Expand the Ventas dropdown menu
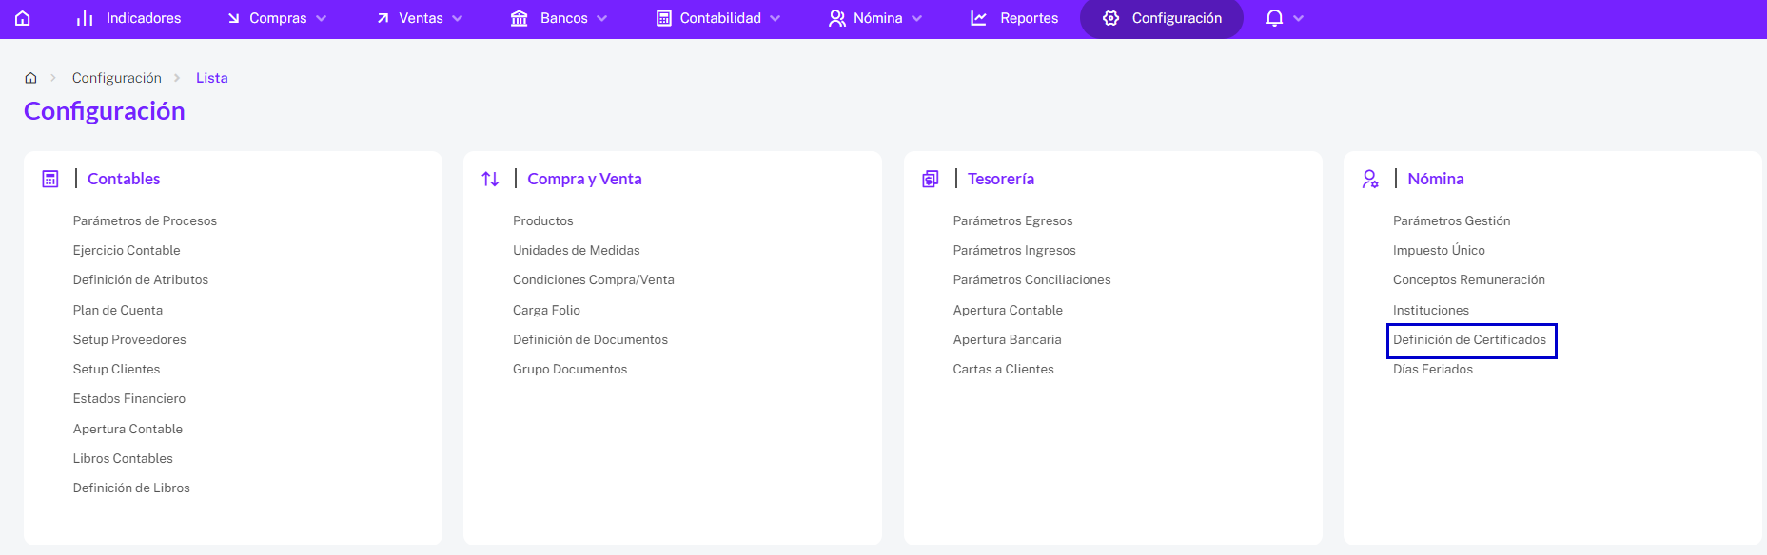1767x555 pixels. 420,18
